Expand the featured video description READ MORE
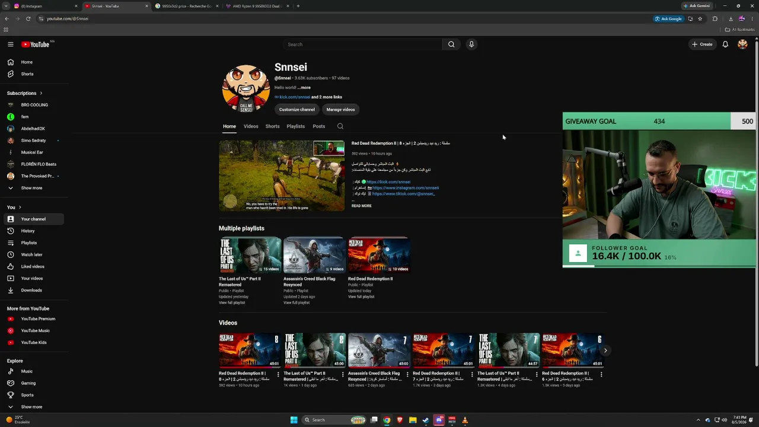The height and width of the screenshot is (427, 759). click(362, 206)
